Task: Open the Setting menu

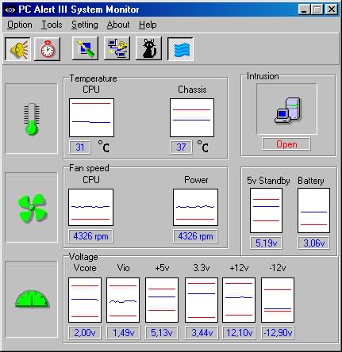Action: click(85, 25)
